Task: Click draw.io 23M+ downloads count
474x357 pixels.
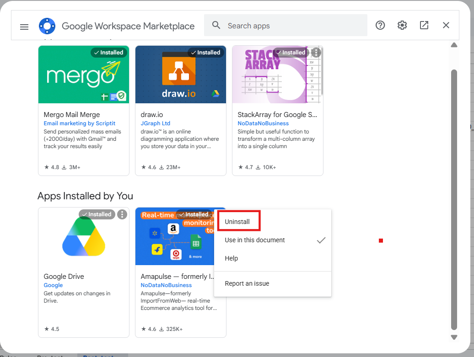Action: tap(170, 167)
